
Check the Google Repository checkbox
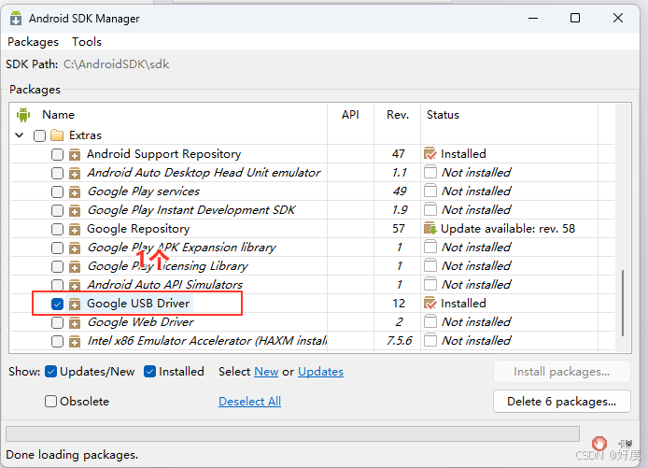pos(57,229)
